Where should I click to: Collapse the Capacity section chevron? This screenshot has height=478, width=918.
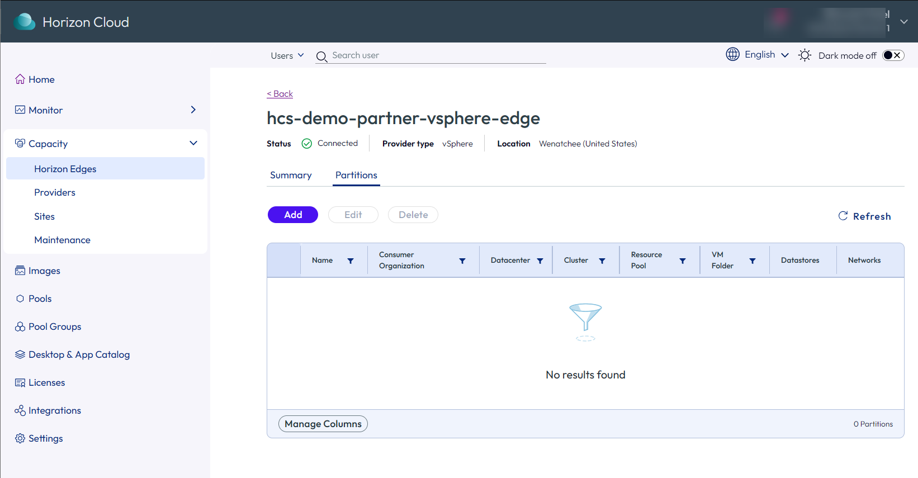point(193,143)
